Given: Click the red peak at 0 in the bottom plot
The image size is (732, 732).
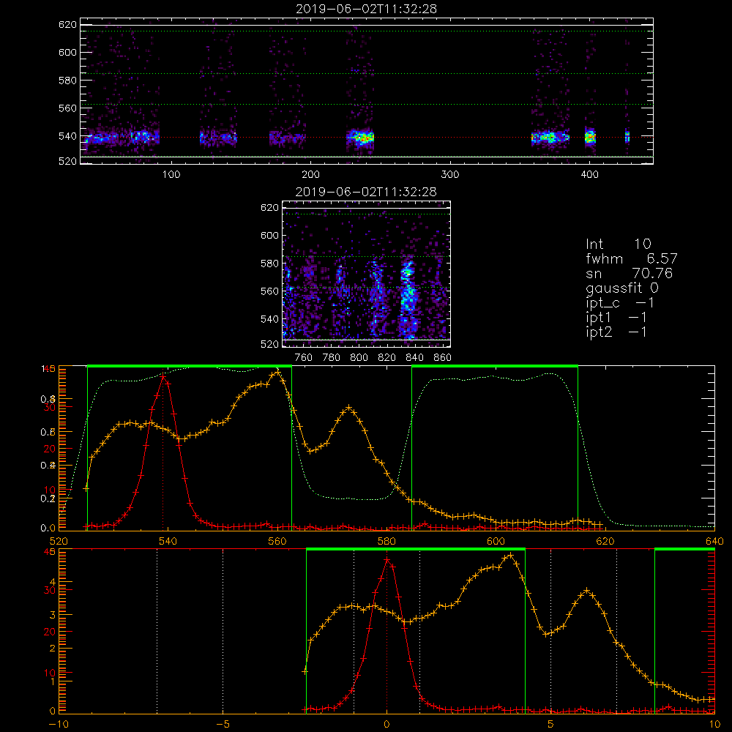Looking at the screenshot, I should click(x=386, y=559).
